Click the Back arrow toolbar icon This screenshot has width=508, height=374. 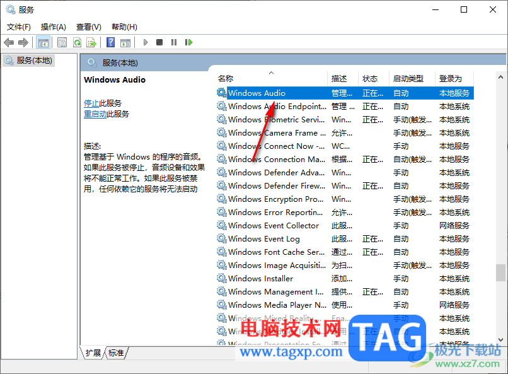tap(9, 42)
